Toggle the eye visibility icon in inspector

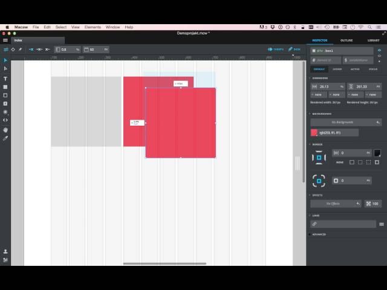tap(379, 56)
